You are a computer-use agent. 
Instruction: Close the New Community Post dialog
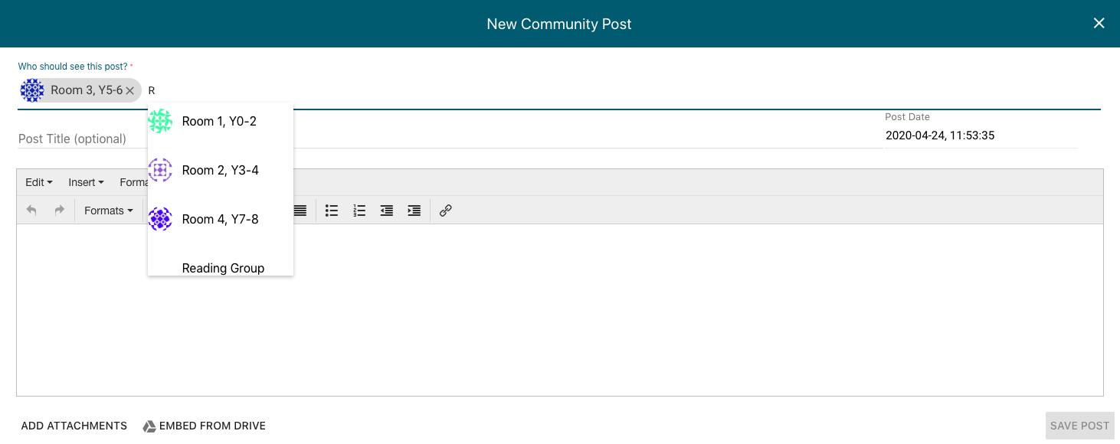[1099, 23]
